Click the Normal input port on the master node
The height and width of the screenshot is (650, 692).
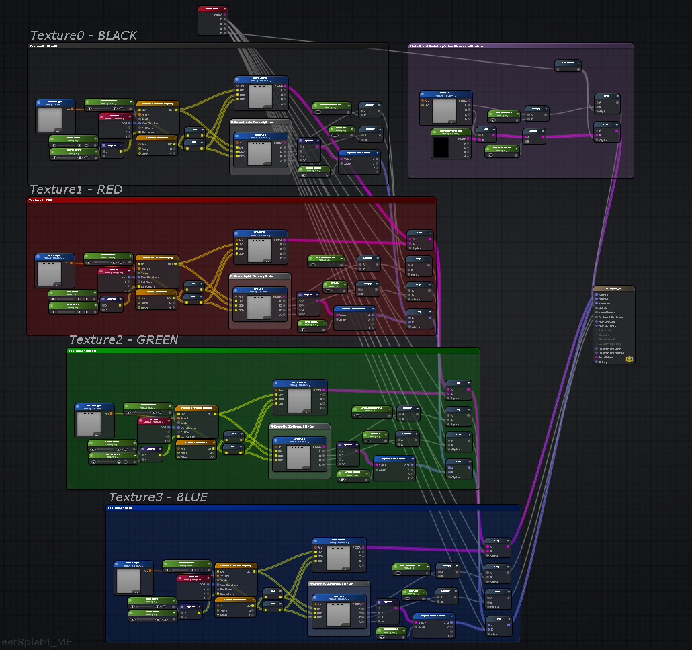pyautogui.click(x=597, y=299)
